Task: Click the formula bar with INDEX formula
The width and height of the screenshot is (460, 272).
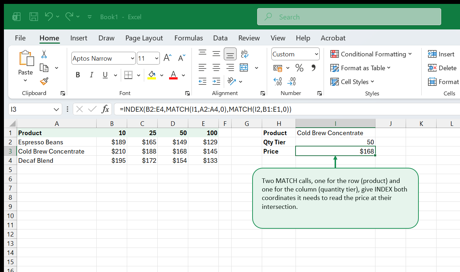Action: coord(287,109)
